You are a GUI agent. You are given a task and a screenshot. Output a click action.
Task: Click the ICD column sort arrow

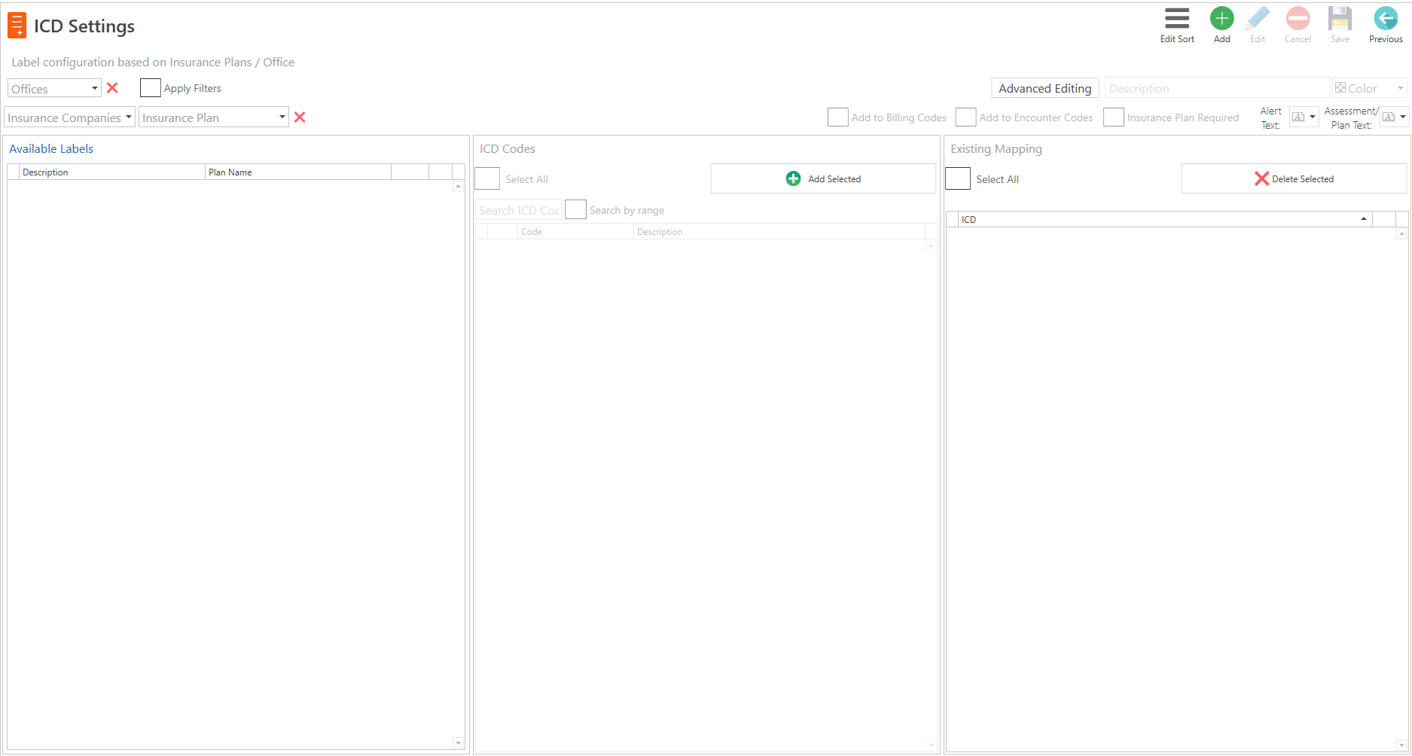[x=1364, y=218]
